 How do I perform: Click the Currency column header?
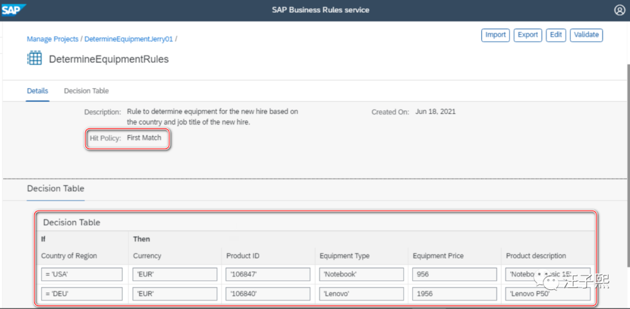147,255
